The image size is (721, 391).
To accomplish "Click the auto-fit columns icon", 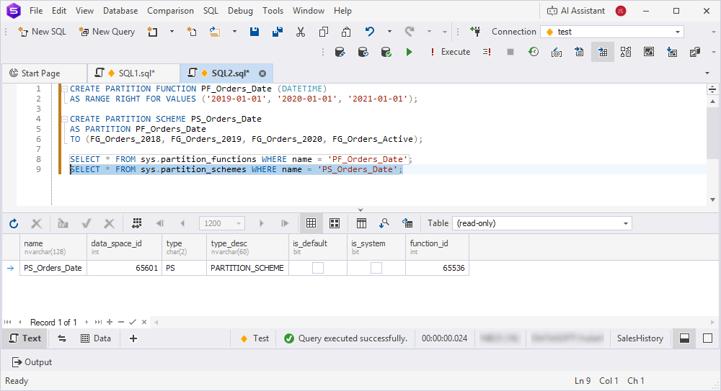I will click(x=137, y=223).
